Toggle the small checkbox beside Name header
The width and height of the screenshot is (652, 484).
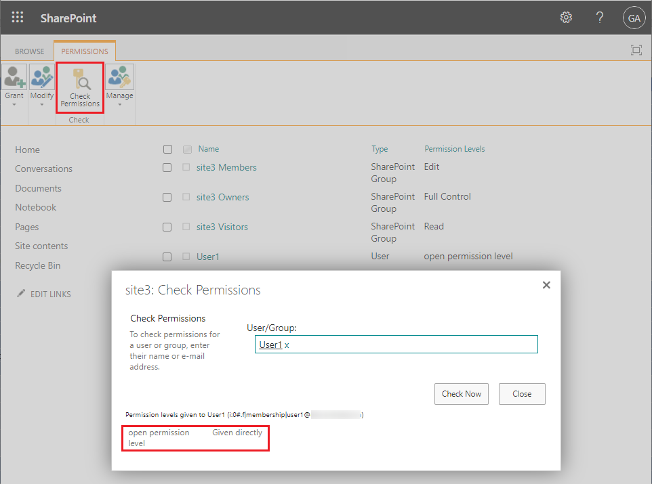[x=188, y=149]
